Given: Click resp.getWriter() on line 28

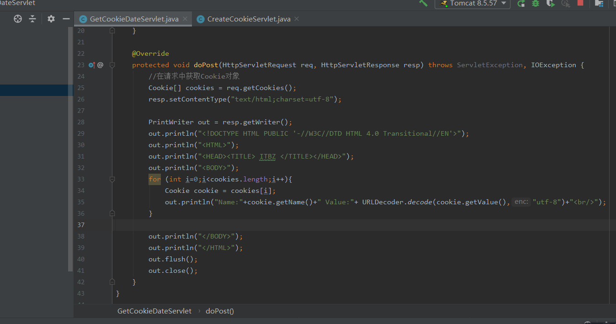Looking at the screenshot, I should [x=255, y=122].
